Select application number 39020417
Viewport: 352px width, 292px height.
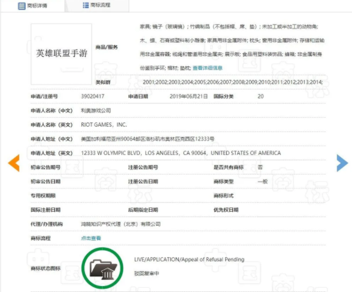click(x=92, y=96)
